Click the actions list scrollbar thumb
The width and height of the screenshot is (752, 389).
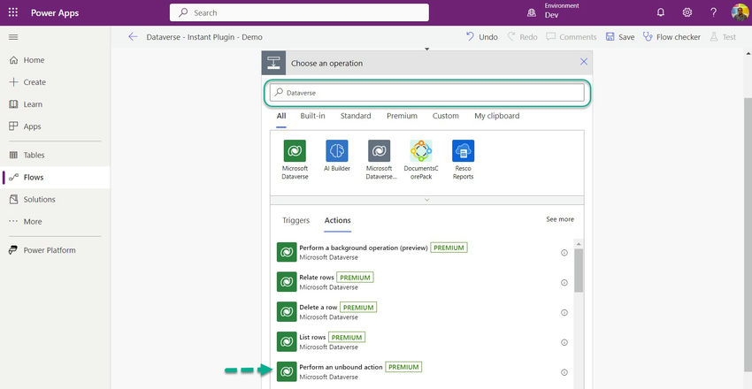coord(579,271)
